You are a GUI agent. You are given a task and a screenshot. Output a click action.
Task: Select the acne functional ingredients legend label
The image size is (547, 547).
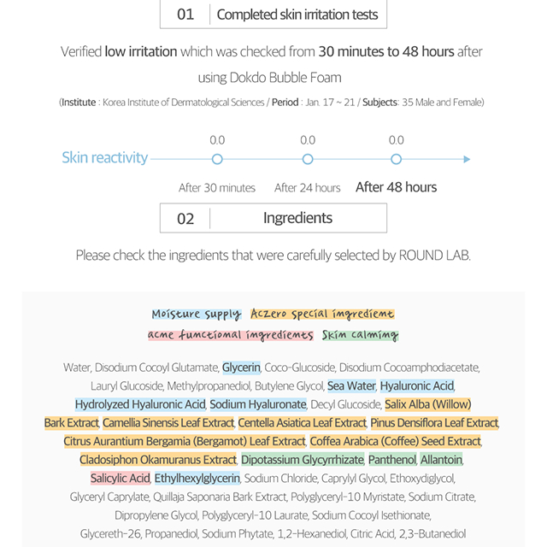coord(230,335)
